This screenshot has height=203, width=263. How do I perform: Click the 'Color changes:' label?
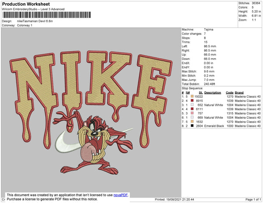[192, 34]
